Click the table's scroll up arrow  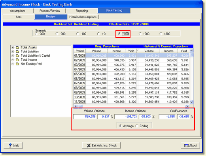191,50
